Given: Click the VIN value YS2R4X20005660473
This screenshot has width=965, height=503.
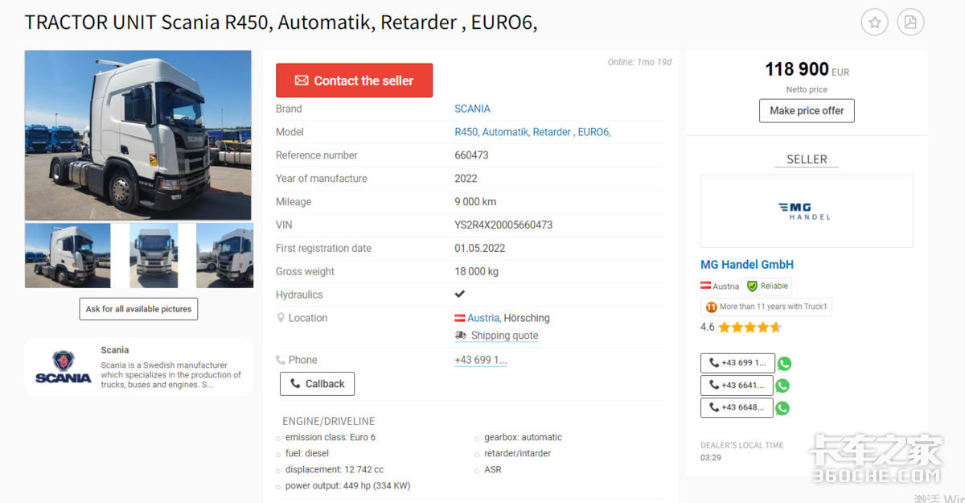Looking at the screenshot, I should (x=503, y=225).
